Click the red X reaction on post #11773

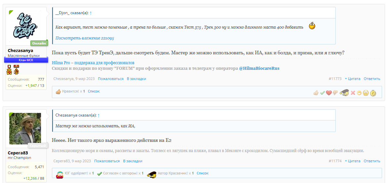pos(353,93)
